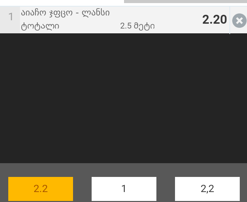Click the ტოტალი market label
Screen dimensions: 247x202
(x=40, y=26)
